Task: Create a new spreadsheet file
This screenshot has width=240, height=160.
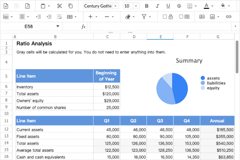Action: pos(6,6)
